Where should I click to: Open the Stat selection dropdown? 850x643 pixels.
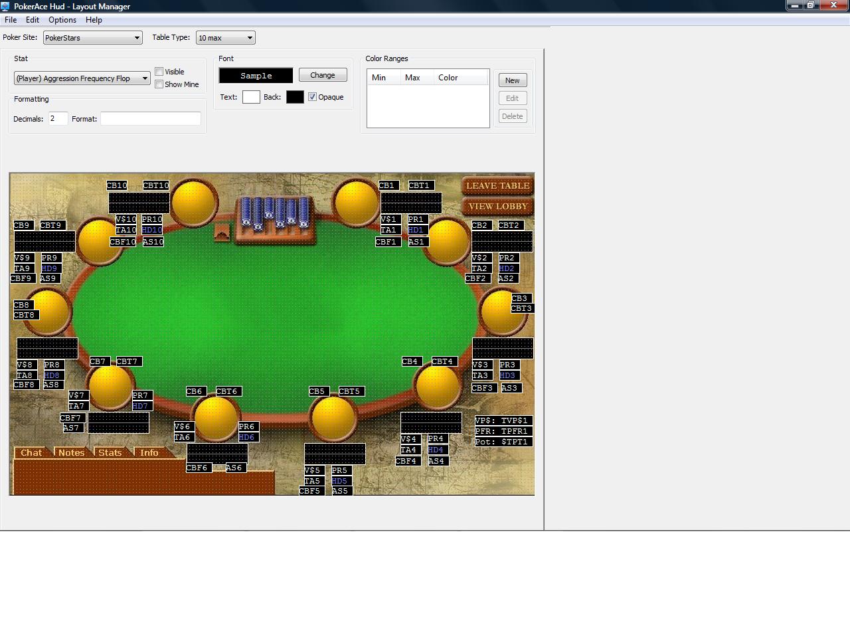click(x=82, y=78)
